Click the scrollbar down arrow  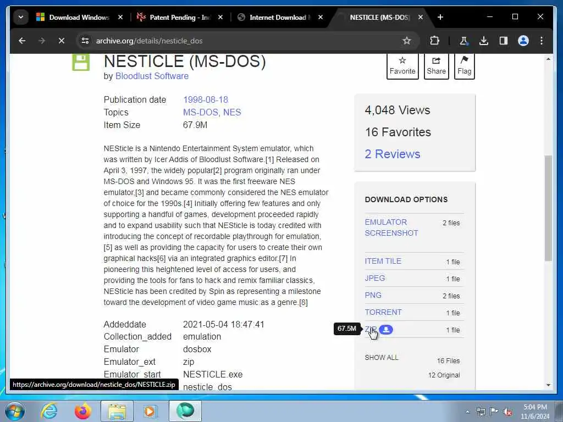click(548, 385)
